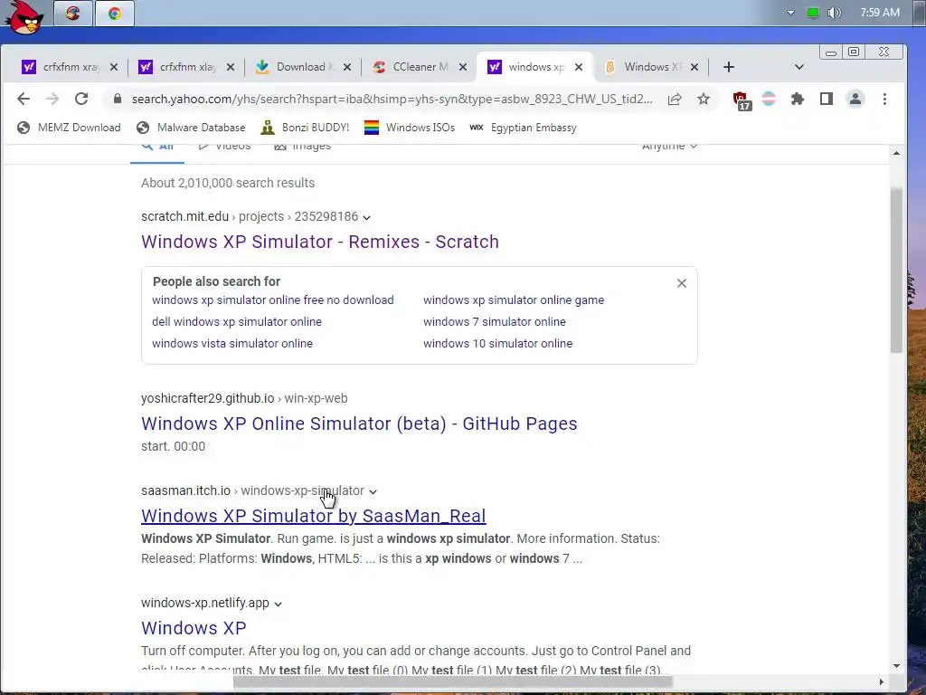Open the system tray overflow arrow
926x695 pixels.
790,13
